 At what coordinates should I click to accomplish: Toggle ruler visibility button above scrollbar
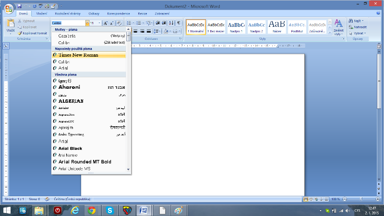pyautogui.click(x=379, y=46)
